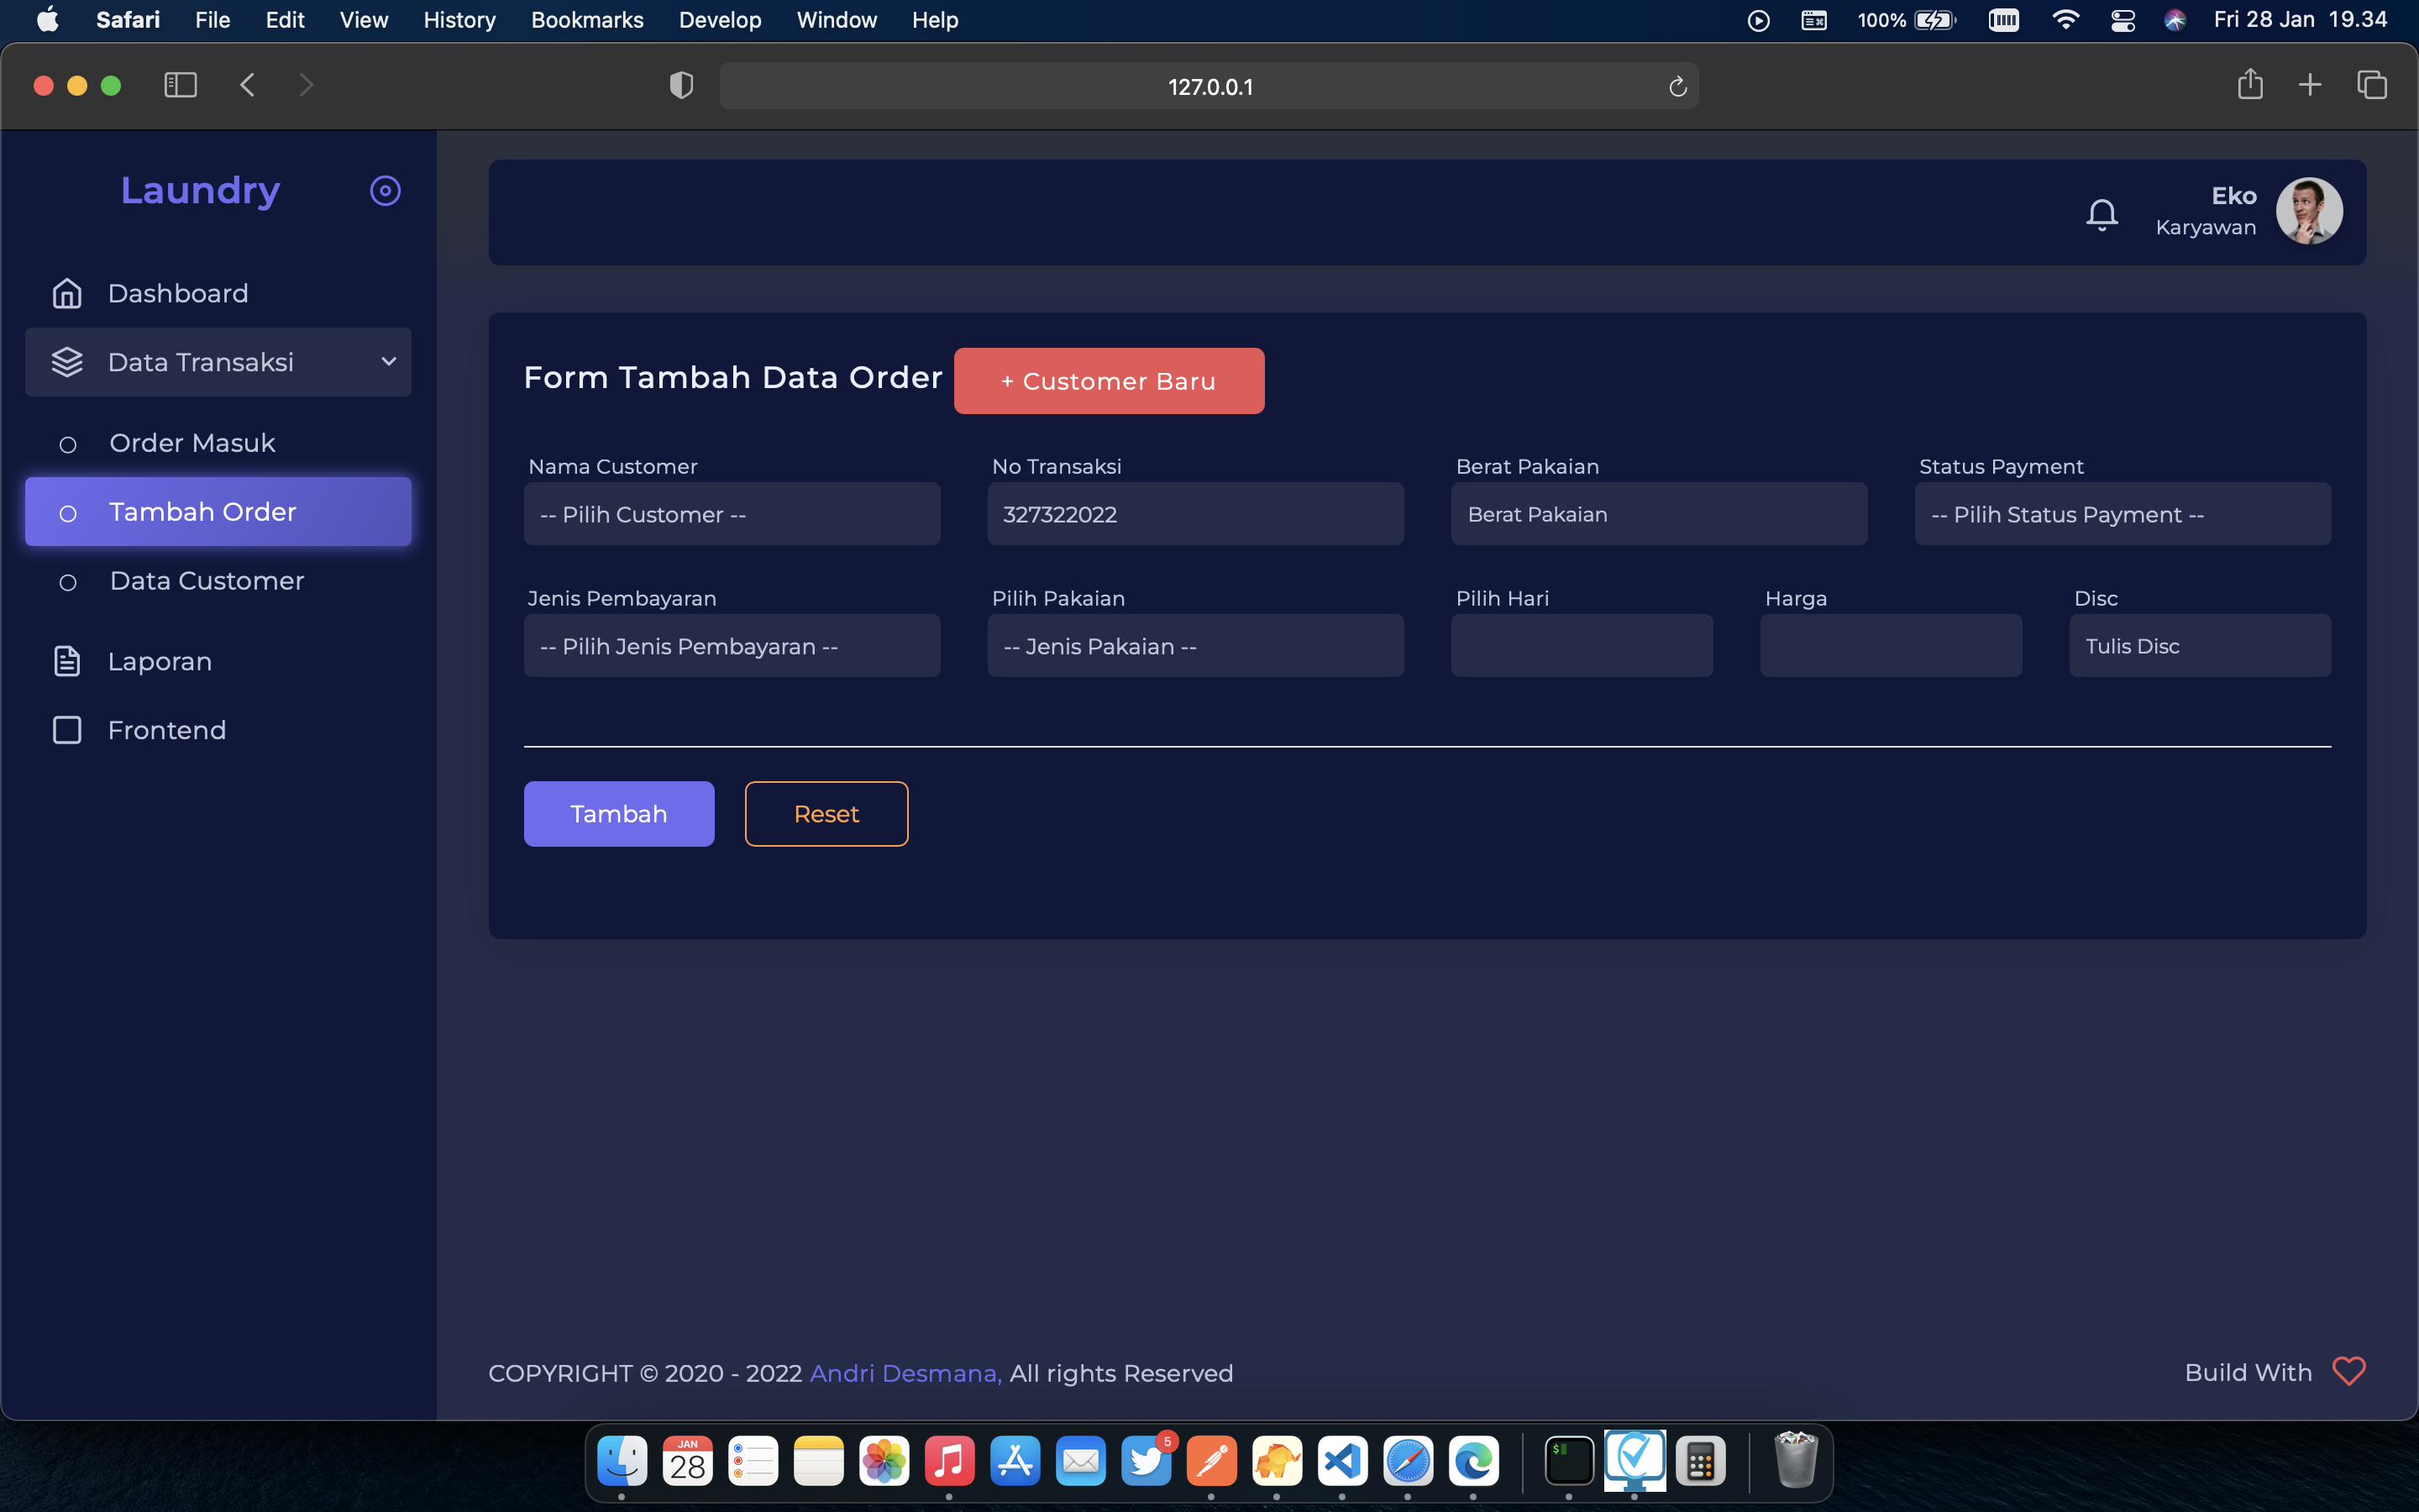This screenshot has height=1512, width=2419.
Task: Click the heart icon in footer
Action: click(2348, 1371)
